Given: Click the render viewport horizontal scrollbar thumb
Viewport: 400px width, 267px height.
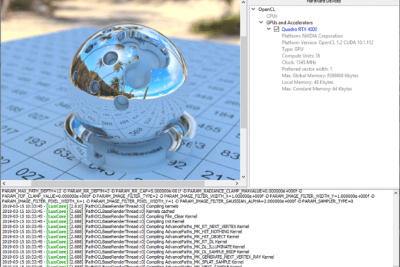Looking at the screenshot, I should pos(118,183).
